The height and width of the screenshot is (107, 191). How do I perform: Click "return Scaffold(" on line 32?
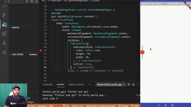tap(62, 20)
